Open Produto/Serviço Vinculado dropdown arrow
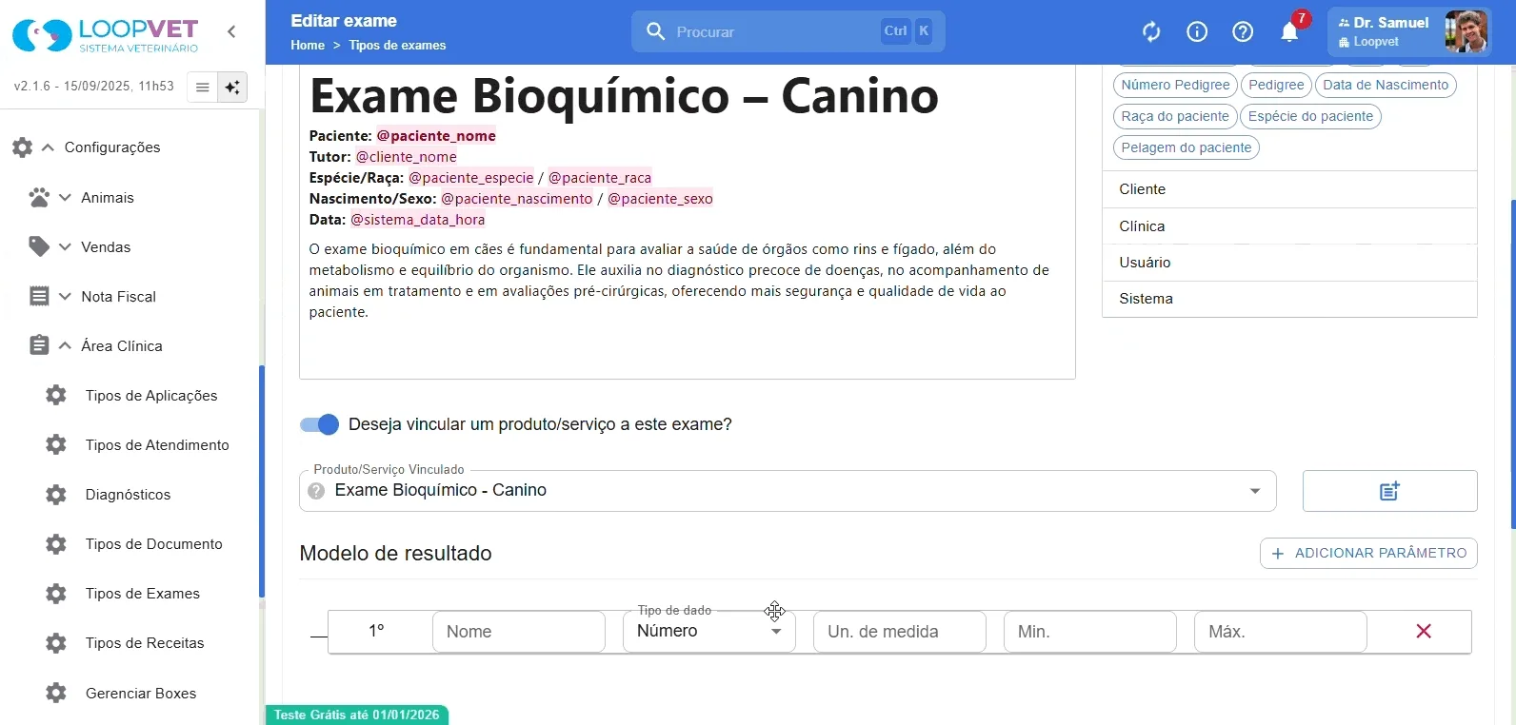This screenshot has width=1516, height=725. point(1255,491)
